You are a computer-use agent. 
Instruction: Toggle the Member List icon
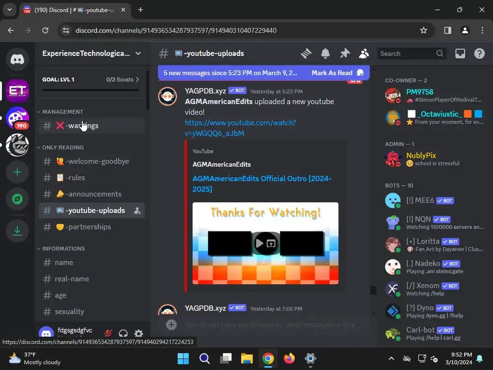(364, 53)
